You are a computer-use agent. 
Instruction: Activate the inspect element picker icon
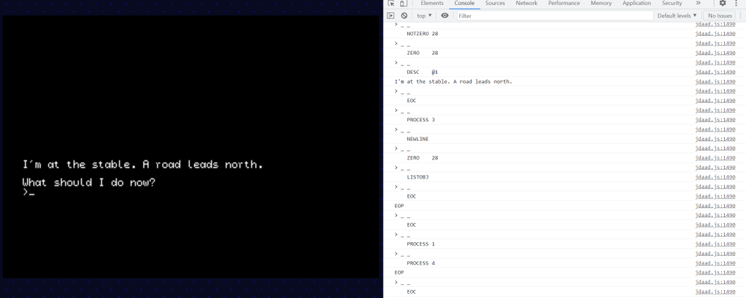coord(390,3)
